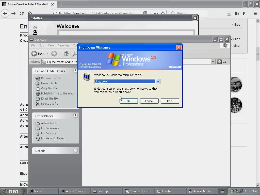Close the Adobe Creative Suite 2 tab
Viewport: 260px width, 195px height.
point(53,4)
